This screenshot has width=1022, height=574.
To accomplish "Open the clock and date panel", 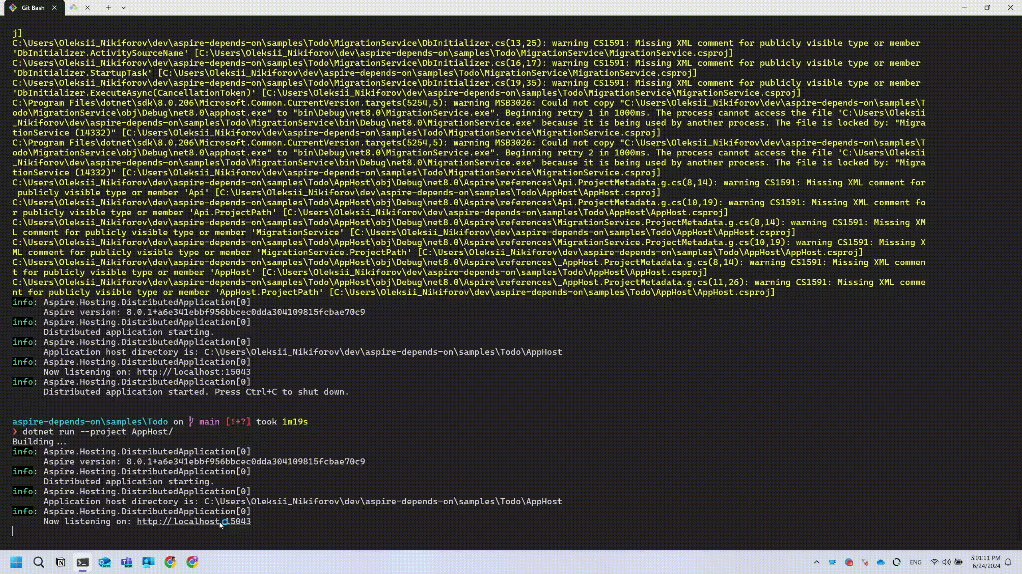I will pos(985,562).
